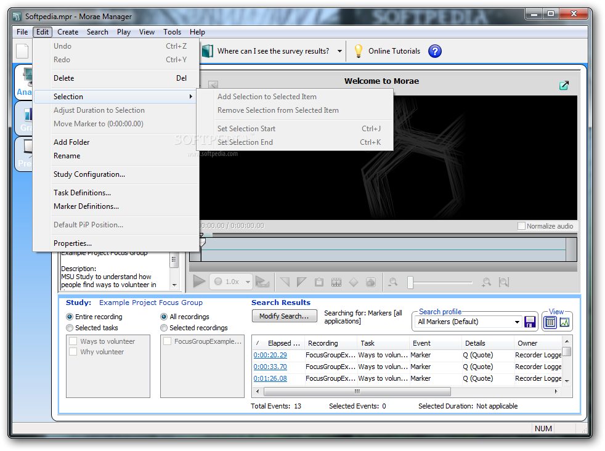Click the description box scroll down arrow
Viewport: 605px width, 451px height.
(x=174, y=285)
